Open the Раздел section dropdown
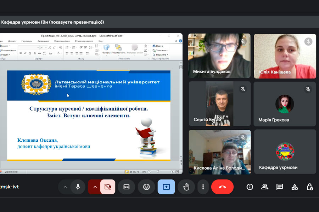319x212 pixels. point(5,55)
